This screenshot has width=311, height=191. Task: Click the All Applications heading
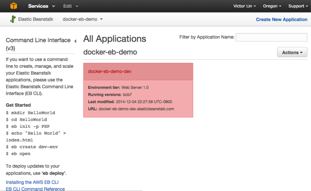point(115,39)
